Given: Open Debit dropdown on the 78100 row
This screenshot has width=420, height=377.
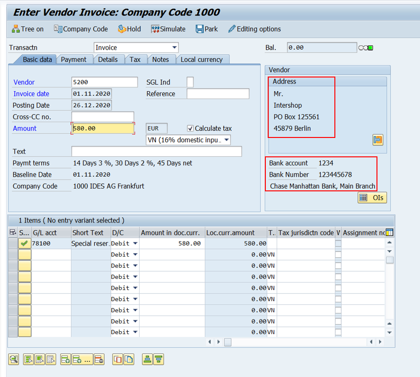Looking at the screenshot, I should [x=135, y=243].
